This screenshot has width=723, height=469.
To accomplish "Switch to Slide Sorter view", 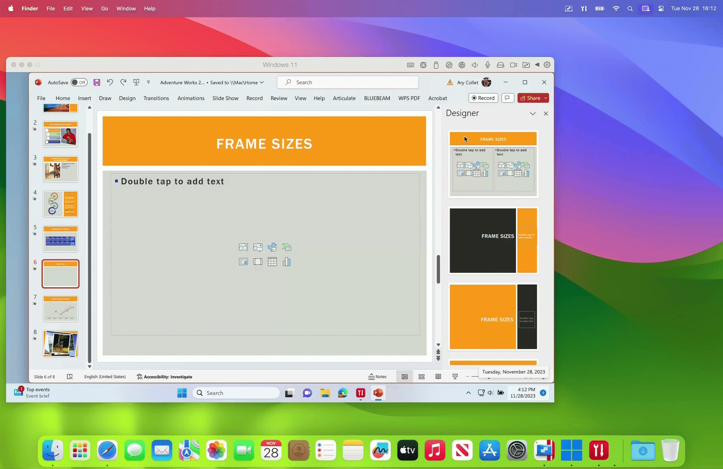I will (x=422, y=377).
